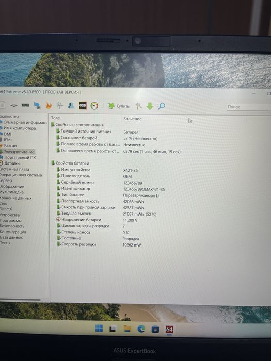Launch Microsoft Edge from the taskbar

click(x=141, y=329)
